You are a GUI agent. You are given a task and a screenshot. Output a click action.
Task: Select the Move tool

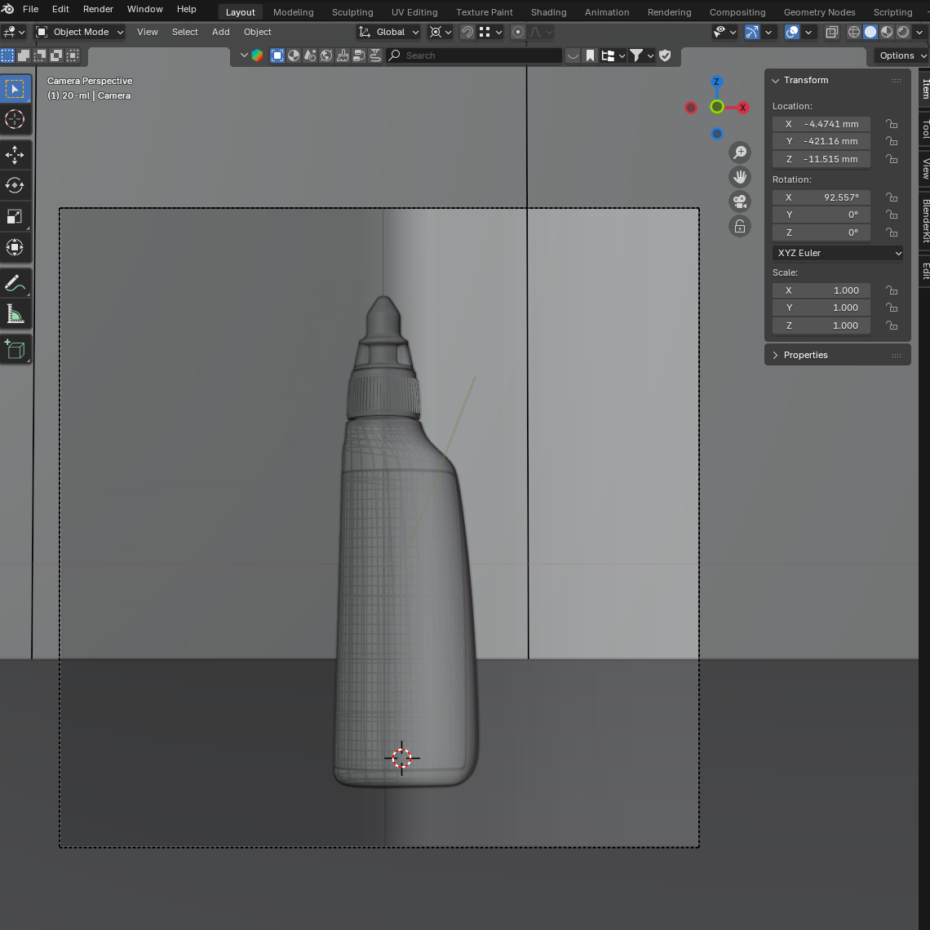pos(15,154)
